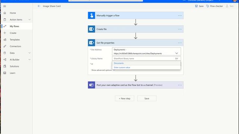Click the Library Name dropdown arrow
The height and width of the screenshot is (134, 239).
[x=177, y=59]
